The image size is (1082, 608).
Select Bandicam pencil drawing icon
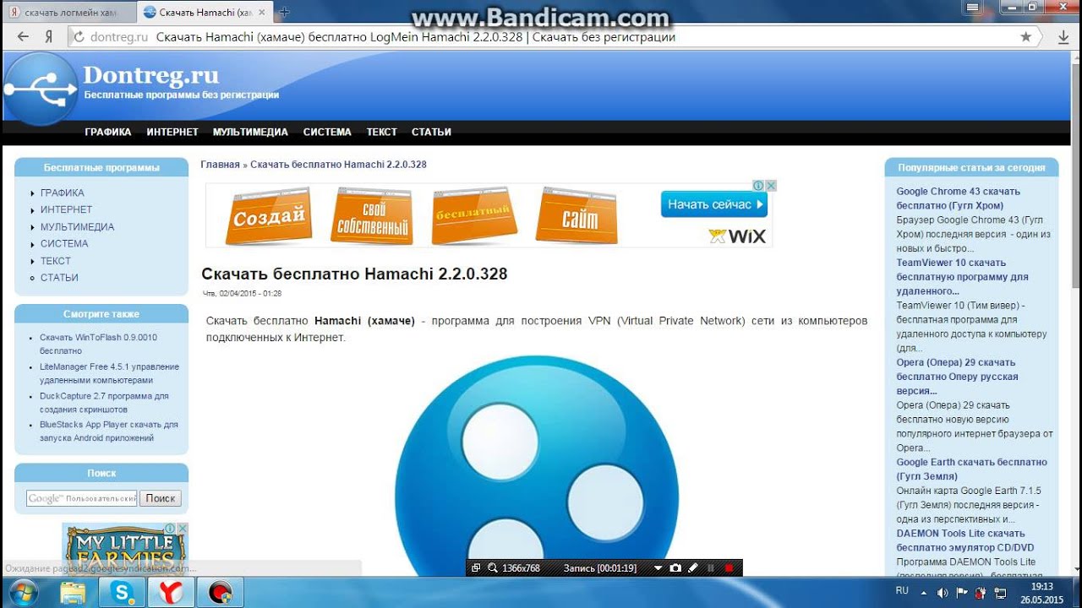tap(691, 567)
